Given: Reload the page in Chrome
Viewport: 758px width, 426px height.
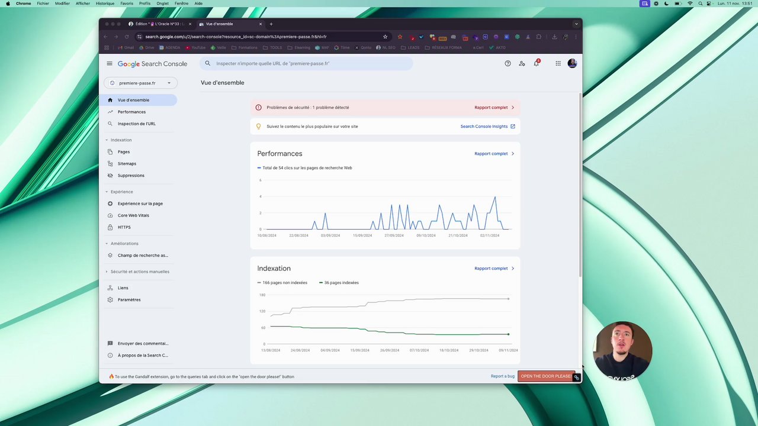Looking at the screenshot, I should point(127,37).
